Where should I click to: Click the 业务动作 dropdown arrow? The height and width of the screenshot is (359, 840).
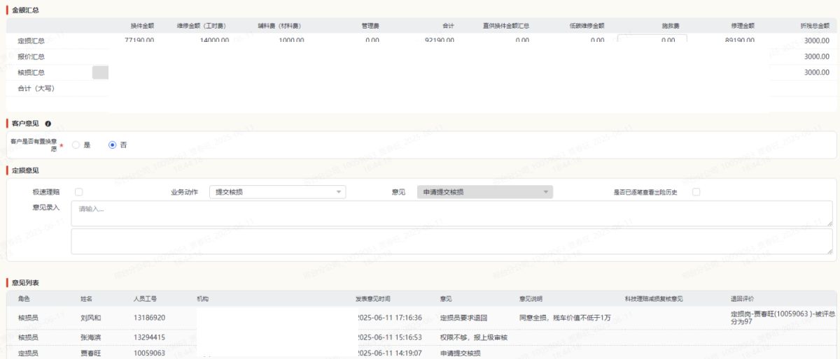coord(339,192)
